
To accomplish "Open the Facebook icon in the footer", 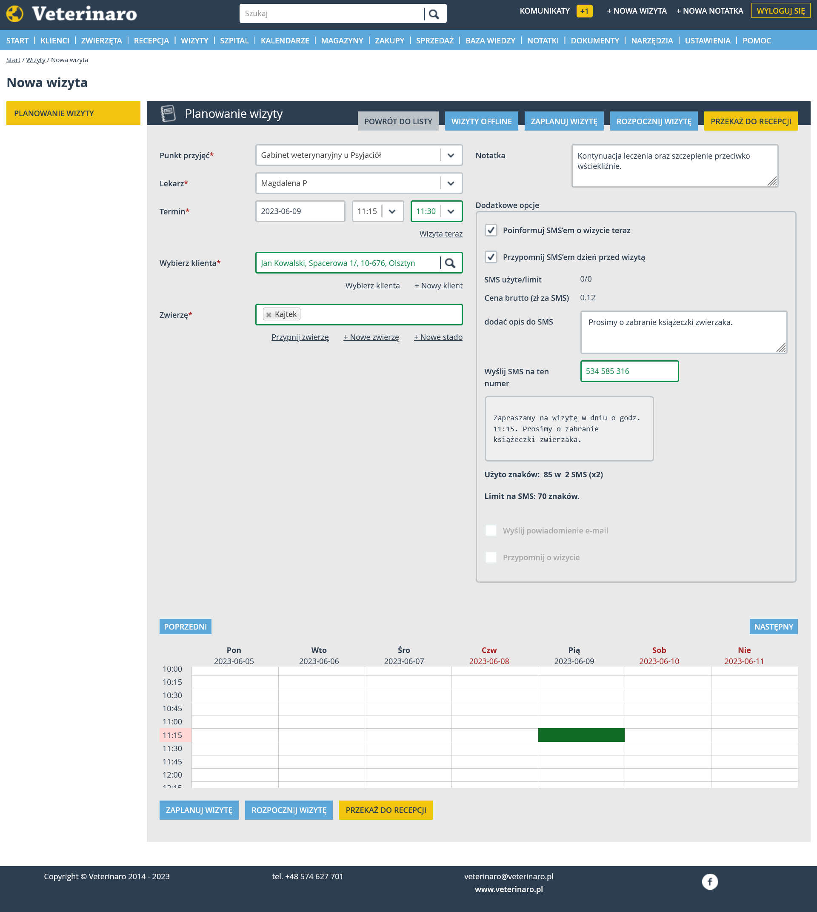I will (710, 882).
